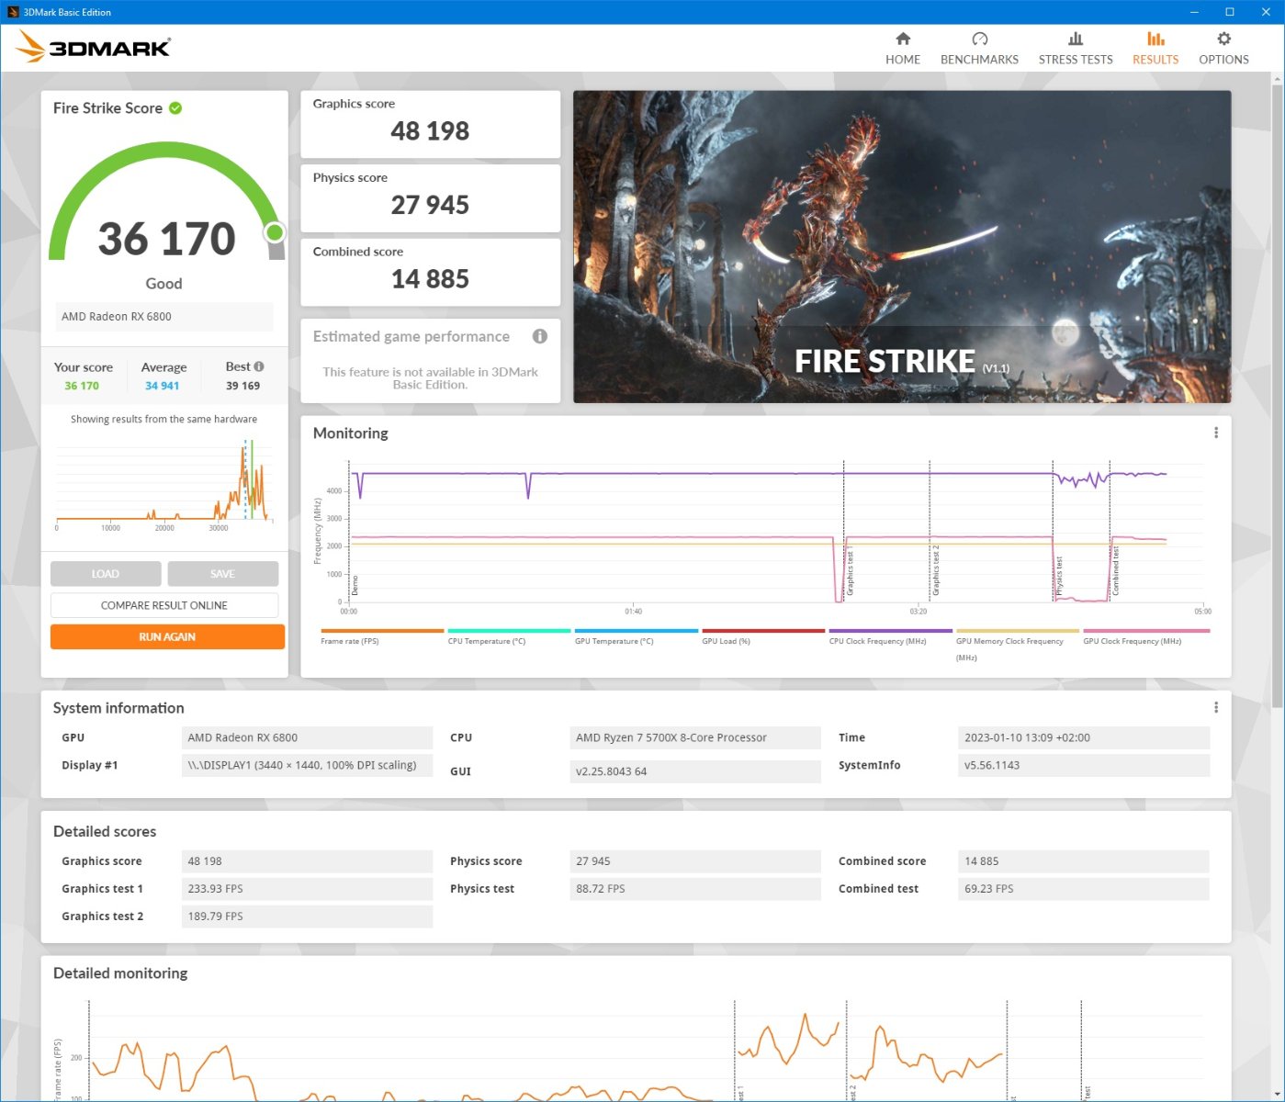Toggle CPU Clock Frequency legend swatch
This screenshot has height=1102, width=1285.
[x=891, y=631]
